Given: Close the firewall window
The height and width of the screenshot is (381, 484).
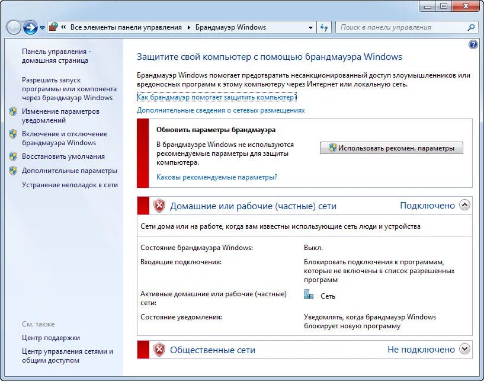Looking at the screenshot, I should [466, 6].
